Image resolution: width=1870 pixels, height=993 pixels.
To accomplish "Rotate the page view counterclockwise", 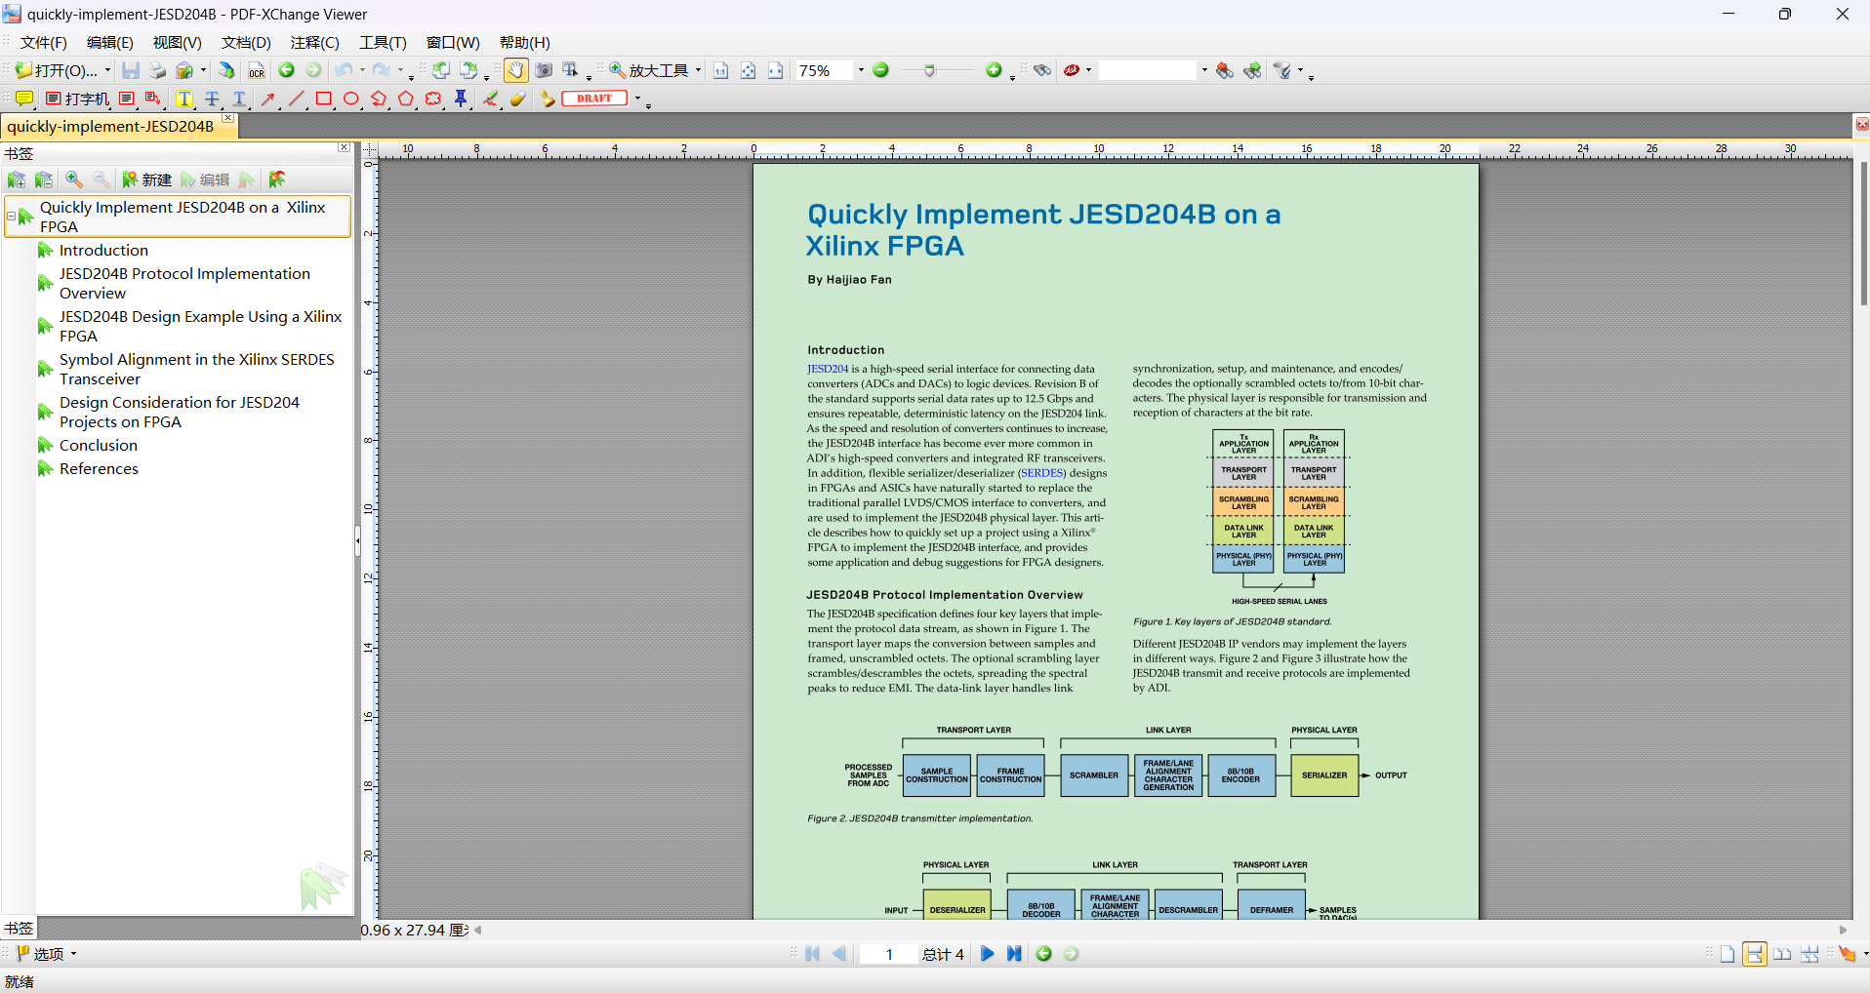I will pyautogui.click(x=441, y=70).
